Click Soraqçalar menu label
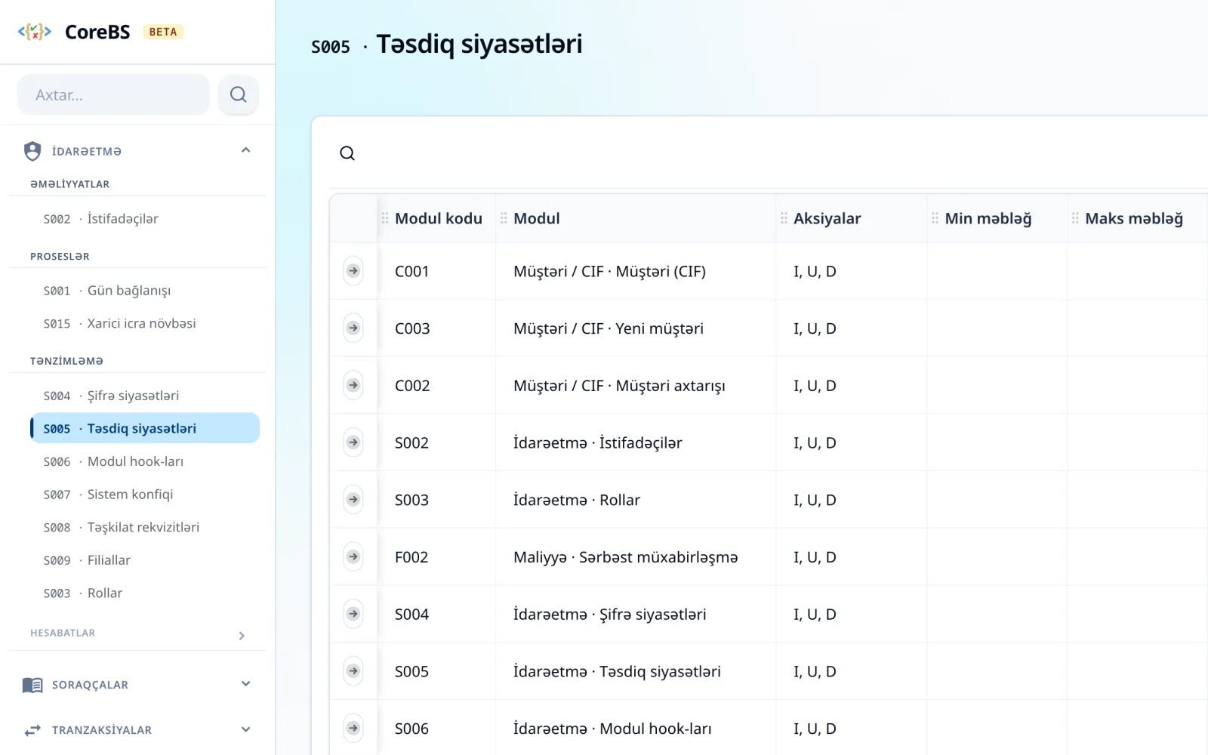 point(90,685)
